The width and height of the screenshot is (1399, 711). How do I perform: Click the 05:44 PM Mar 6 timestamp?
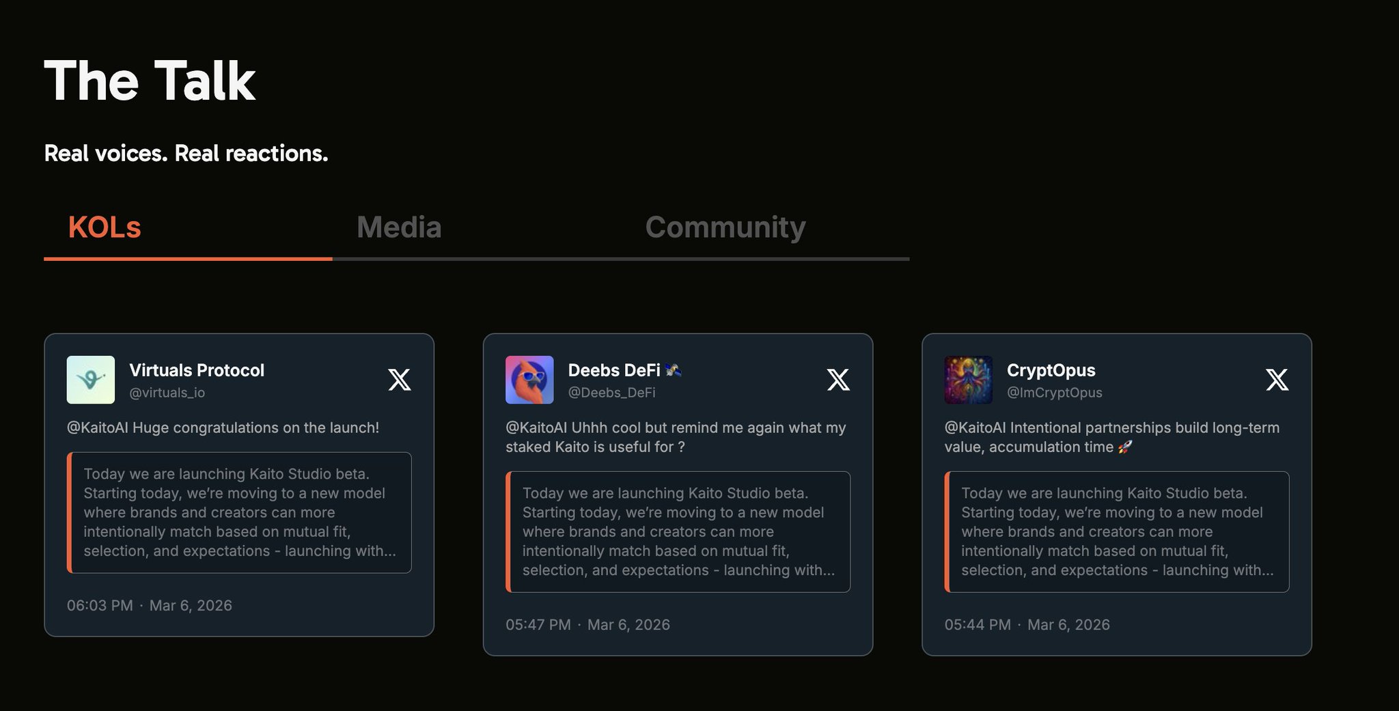coord(1027,624)
